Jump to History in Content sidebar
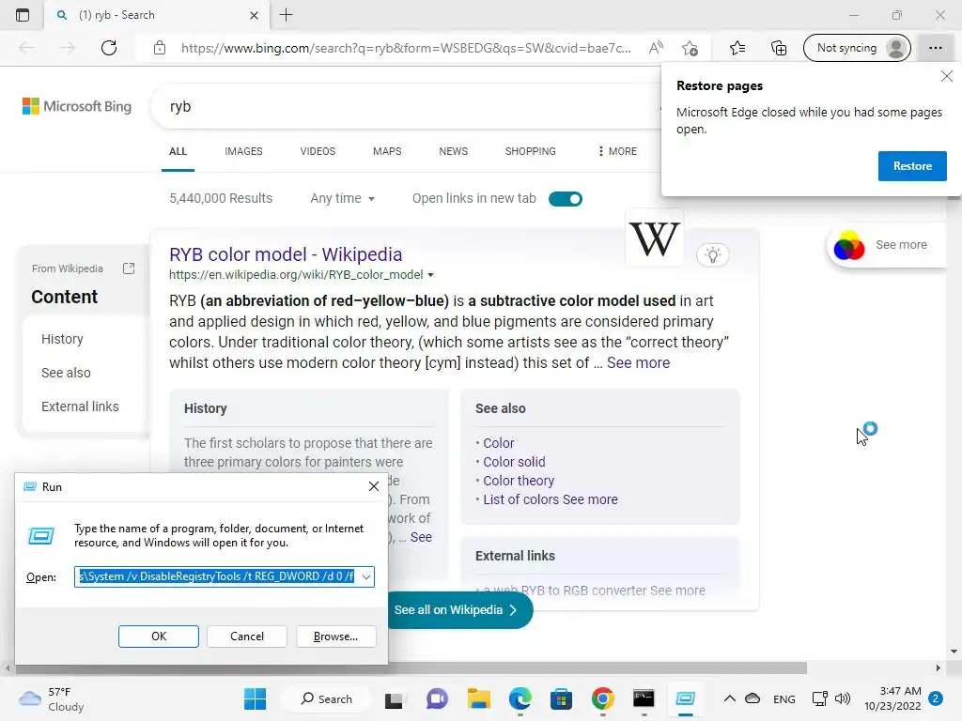The height and width of the screenshot is (721, 962). pyautogui.click(x=62, y=339)
